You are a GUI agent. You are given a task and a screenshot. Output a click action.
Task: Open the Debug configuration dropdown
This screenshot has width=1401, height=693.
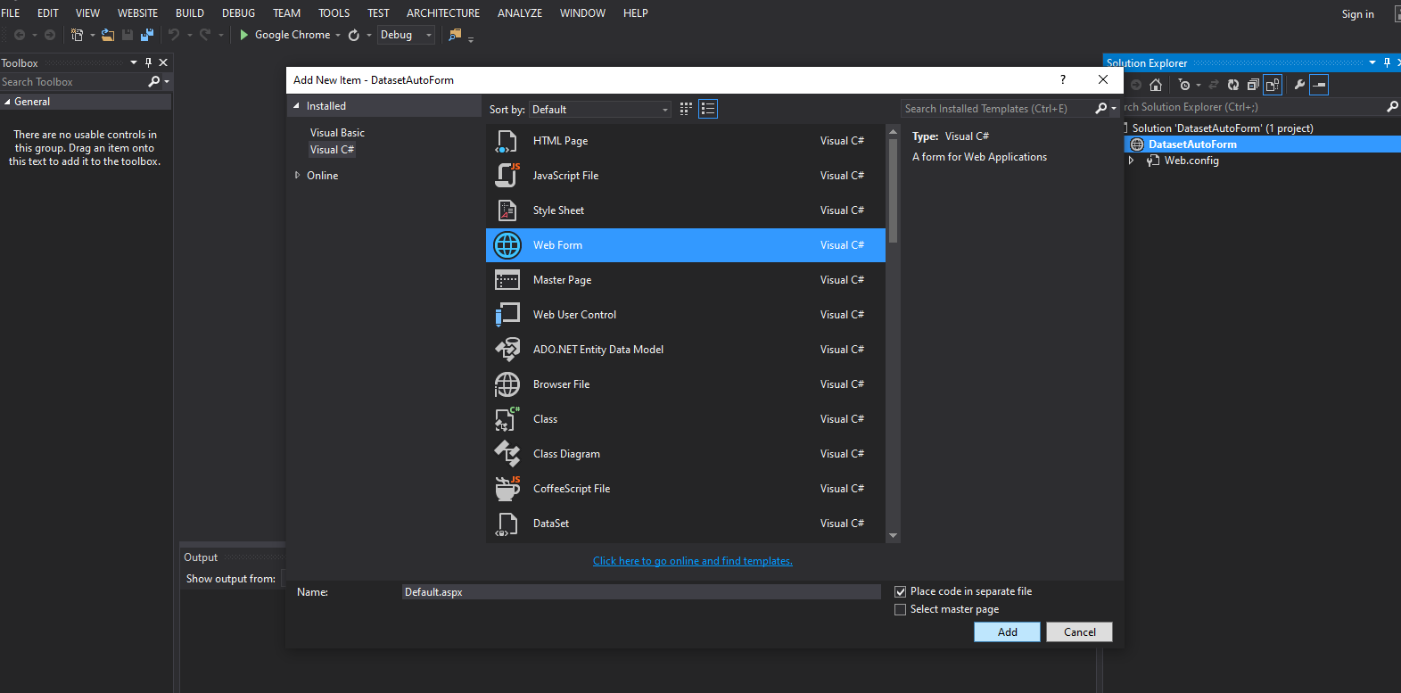406,35
